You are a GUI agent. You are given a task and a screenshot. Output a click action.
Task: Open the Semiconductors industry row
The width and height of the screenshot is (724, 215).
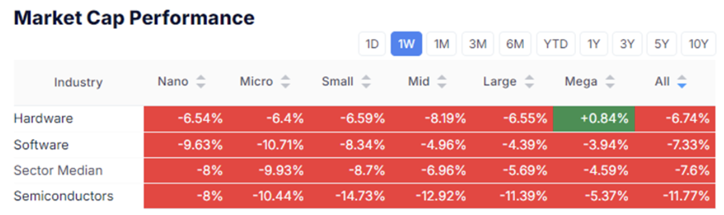pyautogui.click(x=63, y=196)
